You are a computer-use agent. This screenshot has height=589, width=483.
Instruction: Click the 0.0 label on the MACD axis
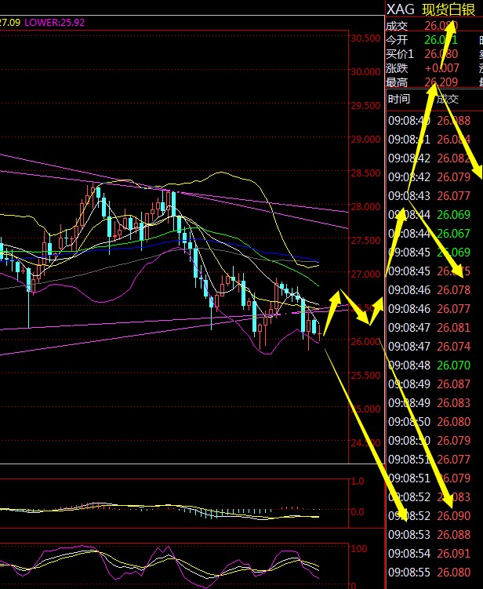[358, 512]
